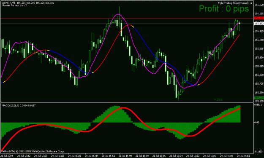Viewport: 264px width, 158px height.
Task: Click the '28 Jul 15:44' time axis label
Action: 91,155
